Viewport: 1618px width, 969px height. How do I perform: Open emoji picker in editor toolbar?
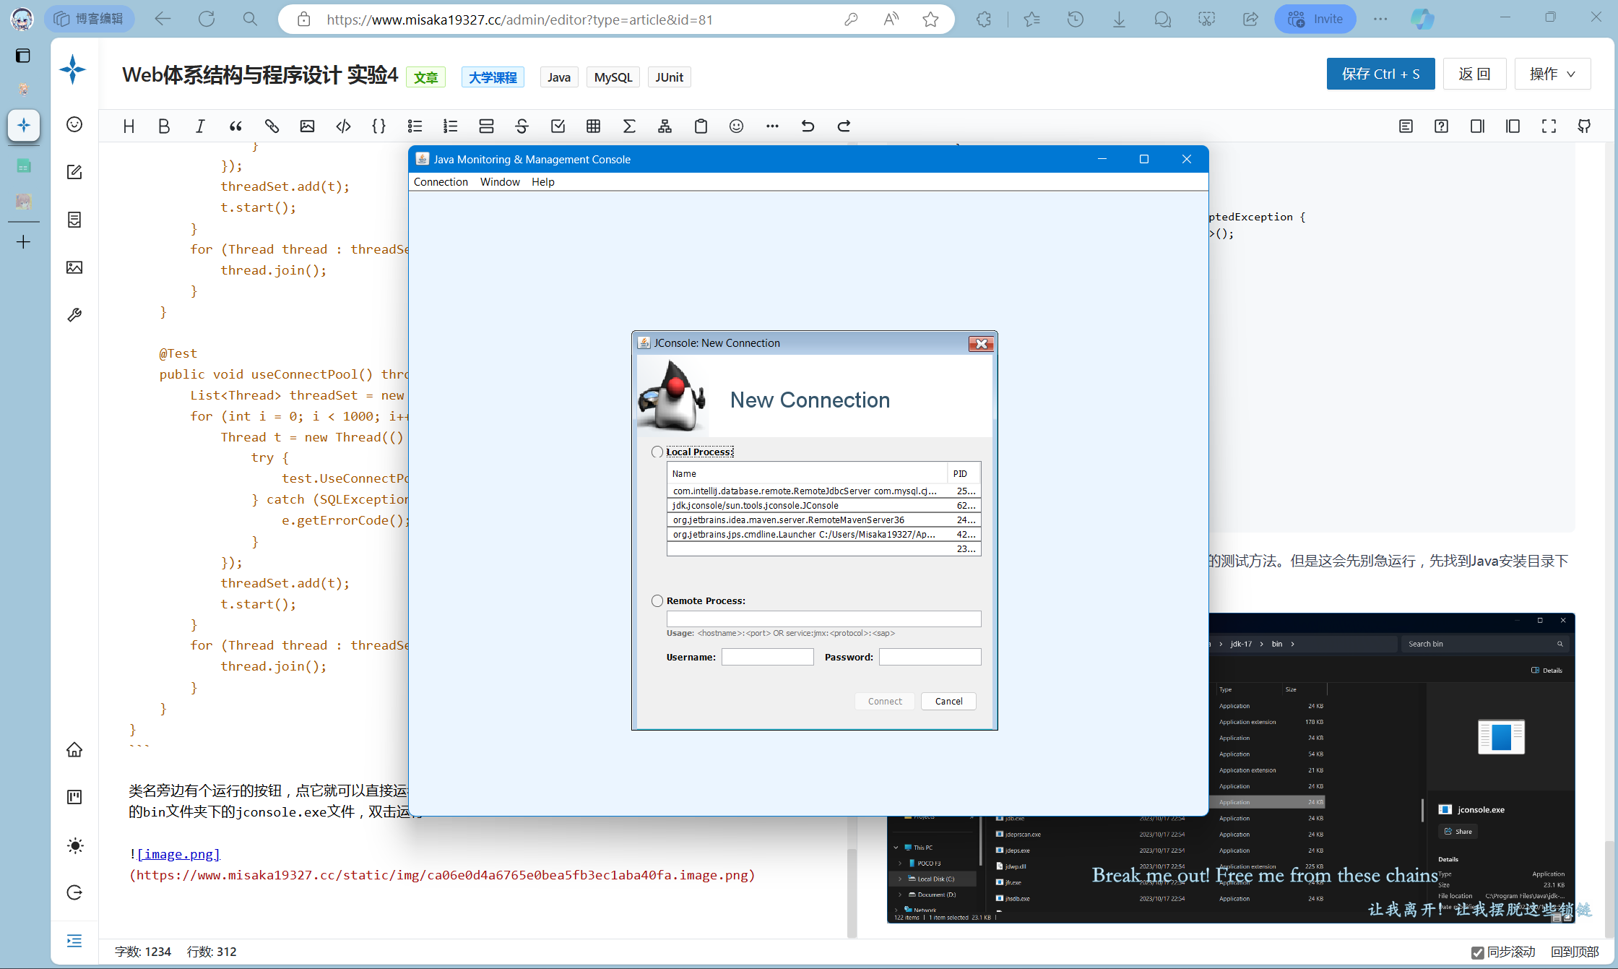pyautogui.click(x=736, y=126)
